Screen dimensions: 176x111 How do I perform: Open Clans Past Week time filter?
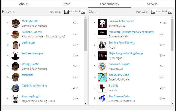[142, 12]
